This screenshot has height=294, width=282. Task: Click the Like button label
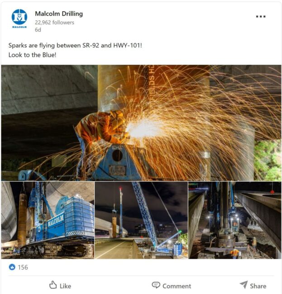click(x=65, y=286)
